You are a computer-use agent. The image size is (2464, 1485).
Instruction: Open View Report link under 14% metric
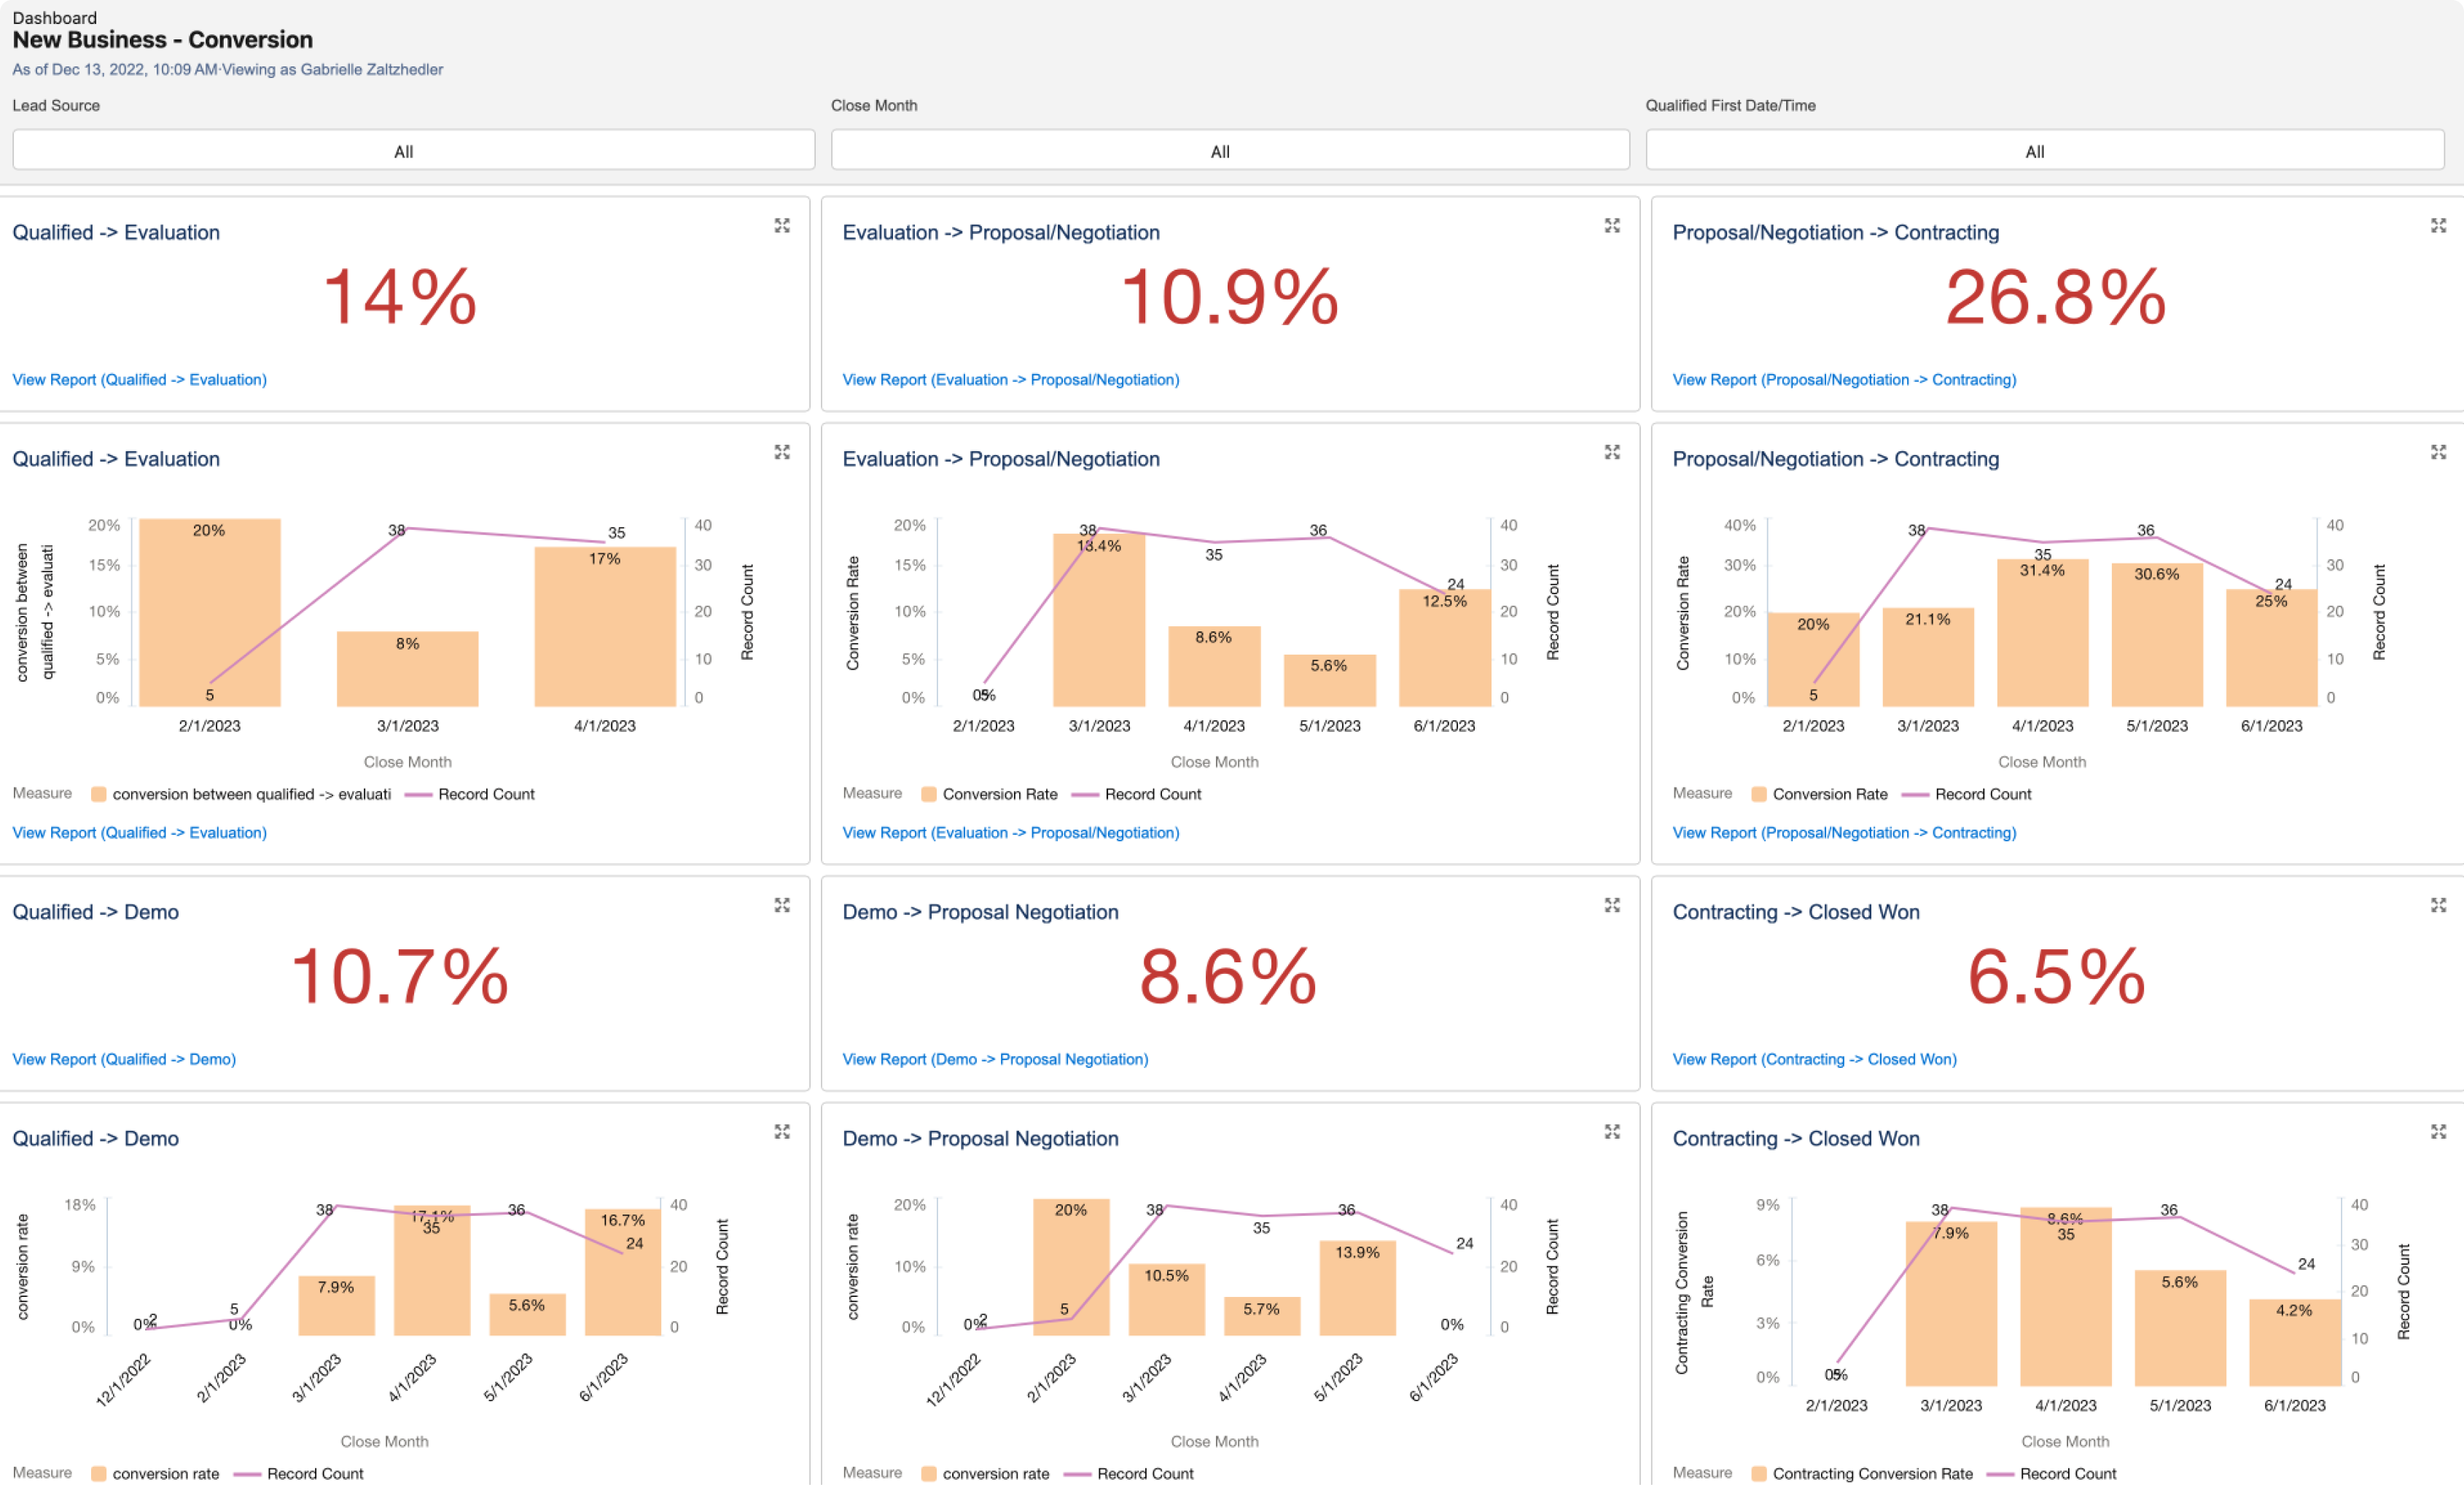coord(139,380)
